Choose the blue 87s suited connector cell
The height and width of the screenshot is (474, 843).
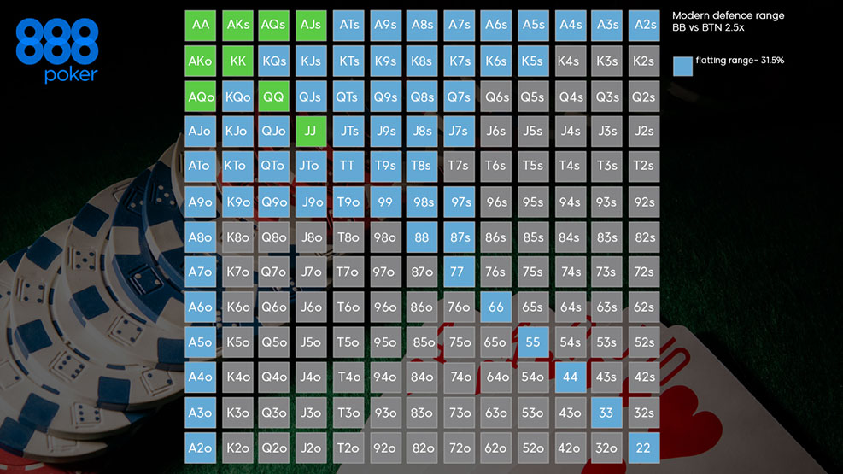point(460,237)
